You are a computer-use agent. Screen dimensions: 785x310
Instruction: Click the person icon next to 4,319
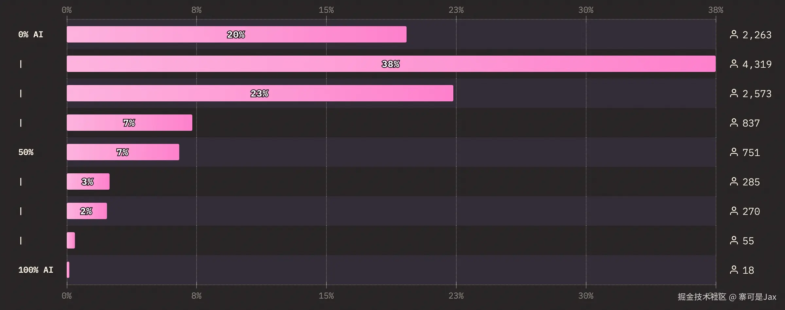(734, 64)
